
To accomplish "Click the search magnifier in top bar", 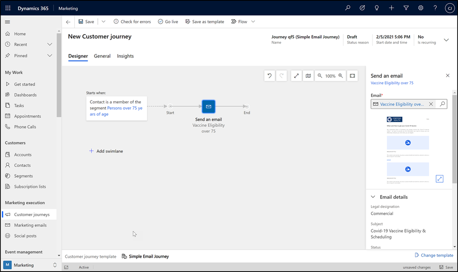I will (x=348, y=8).
